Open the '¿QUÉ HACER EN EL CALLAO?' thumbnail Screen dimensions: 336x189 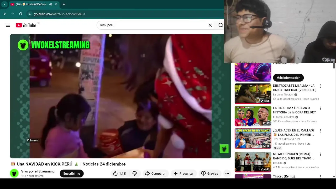(x=253, y=138)
